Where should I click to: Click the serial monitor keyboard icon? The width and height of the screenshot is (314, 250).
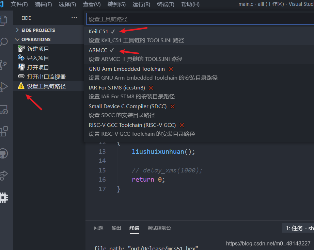(x=21, y=77)
